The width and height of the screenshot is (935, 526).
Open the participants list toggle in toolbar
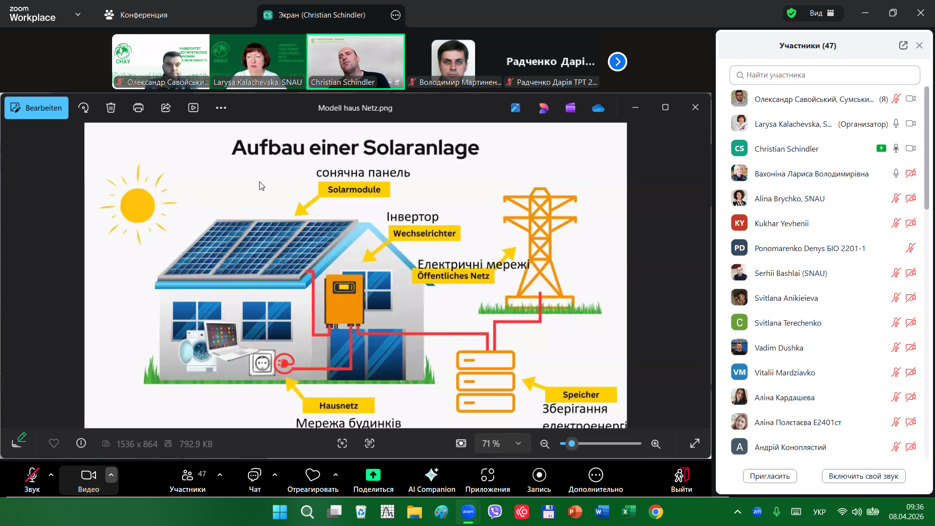pyautogui.click(x=188, y=480)
